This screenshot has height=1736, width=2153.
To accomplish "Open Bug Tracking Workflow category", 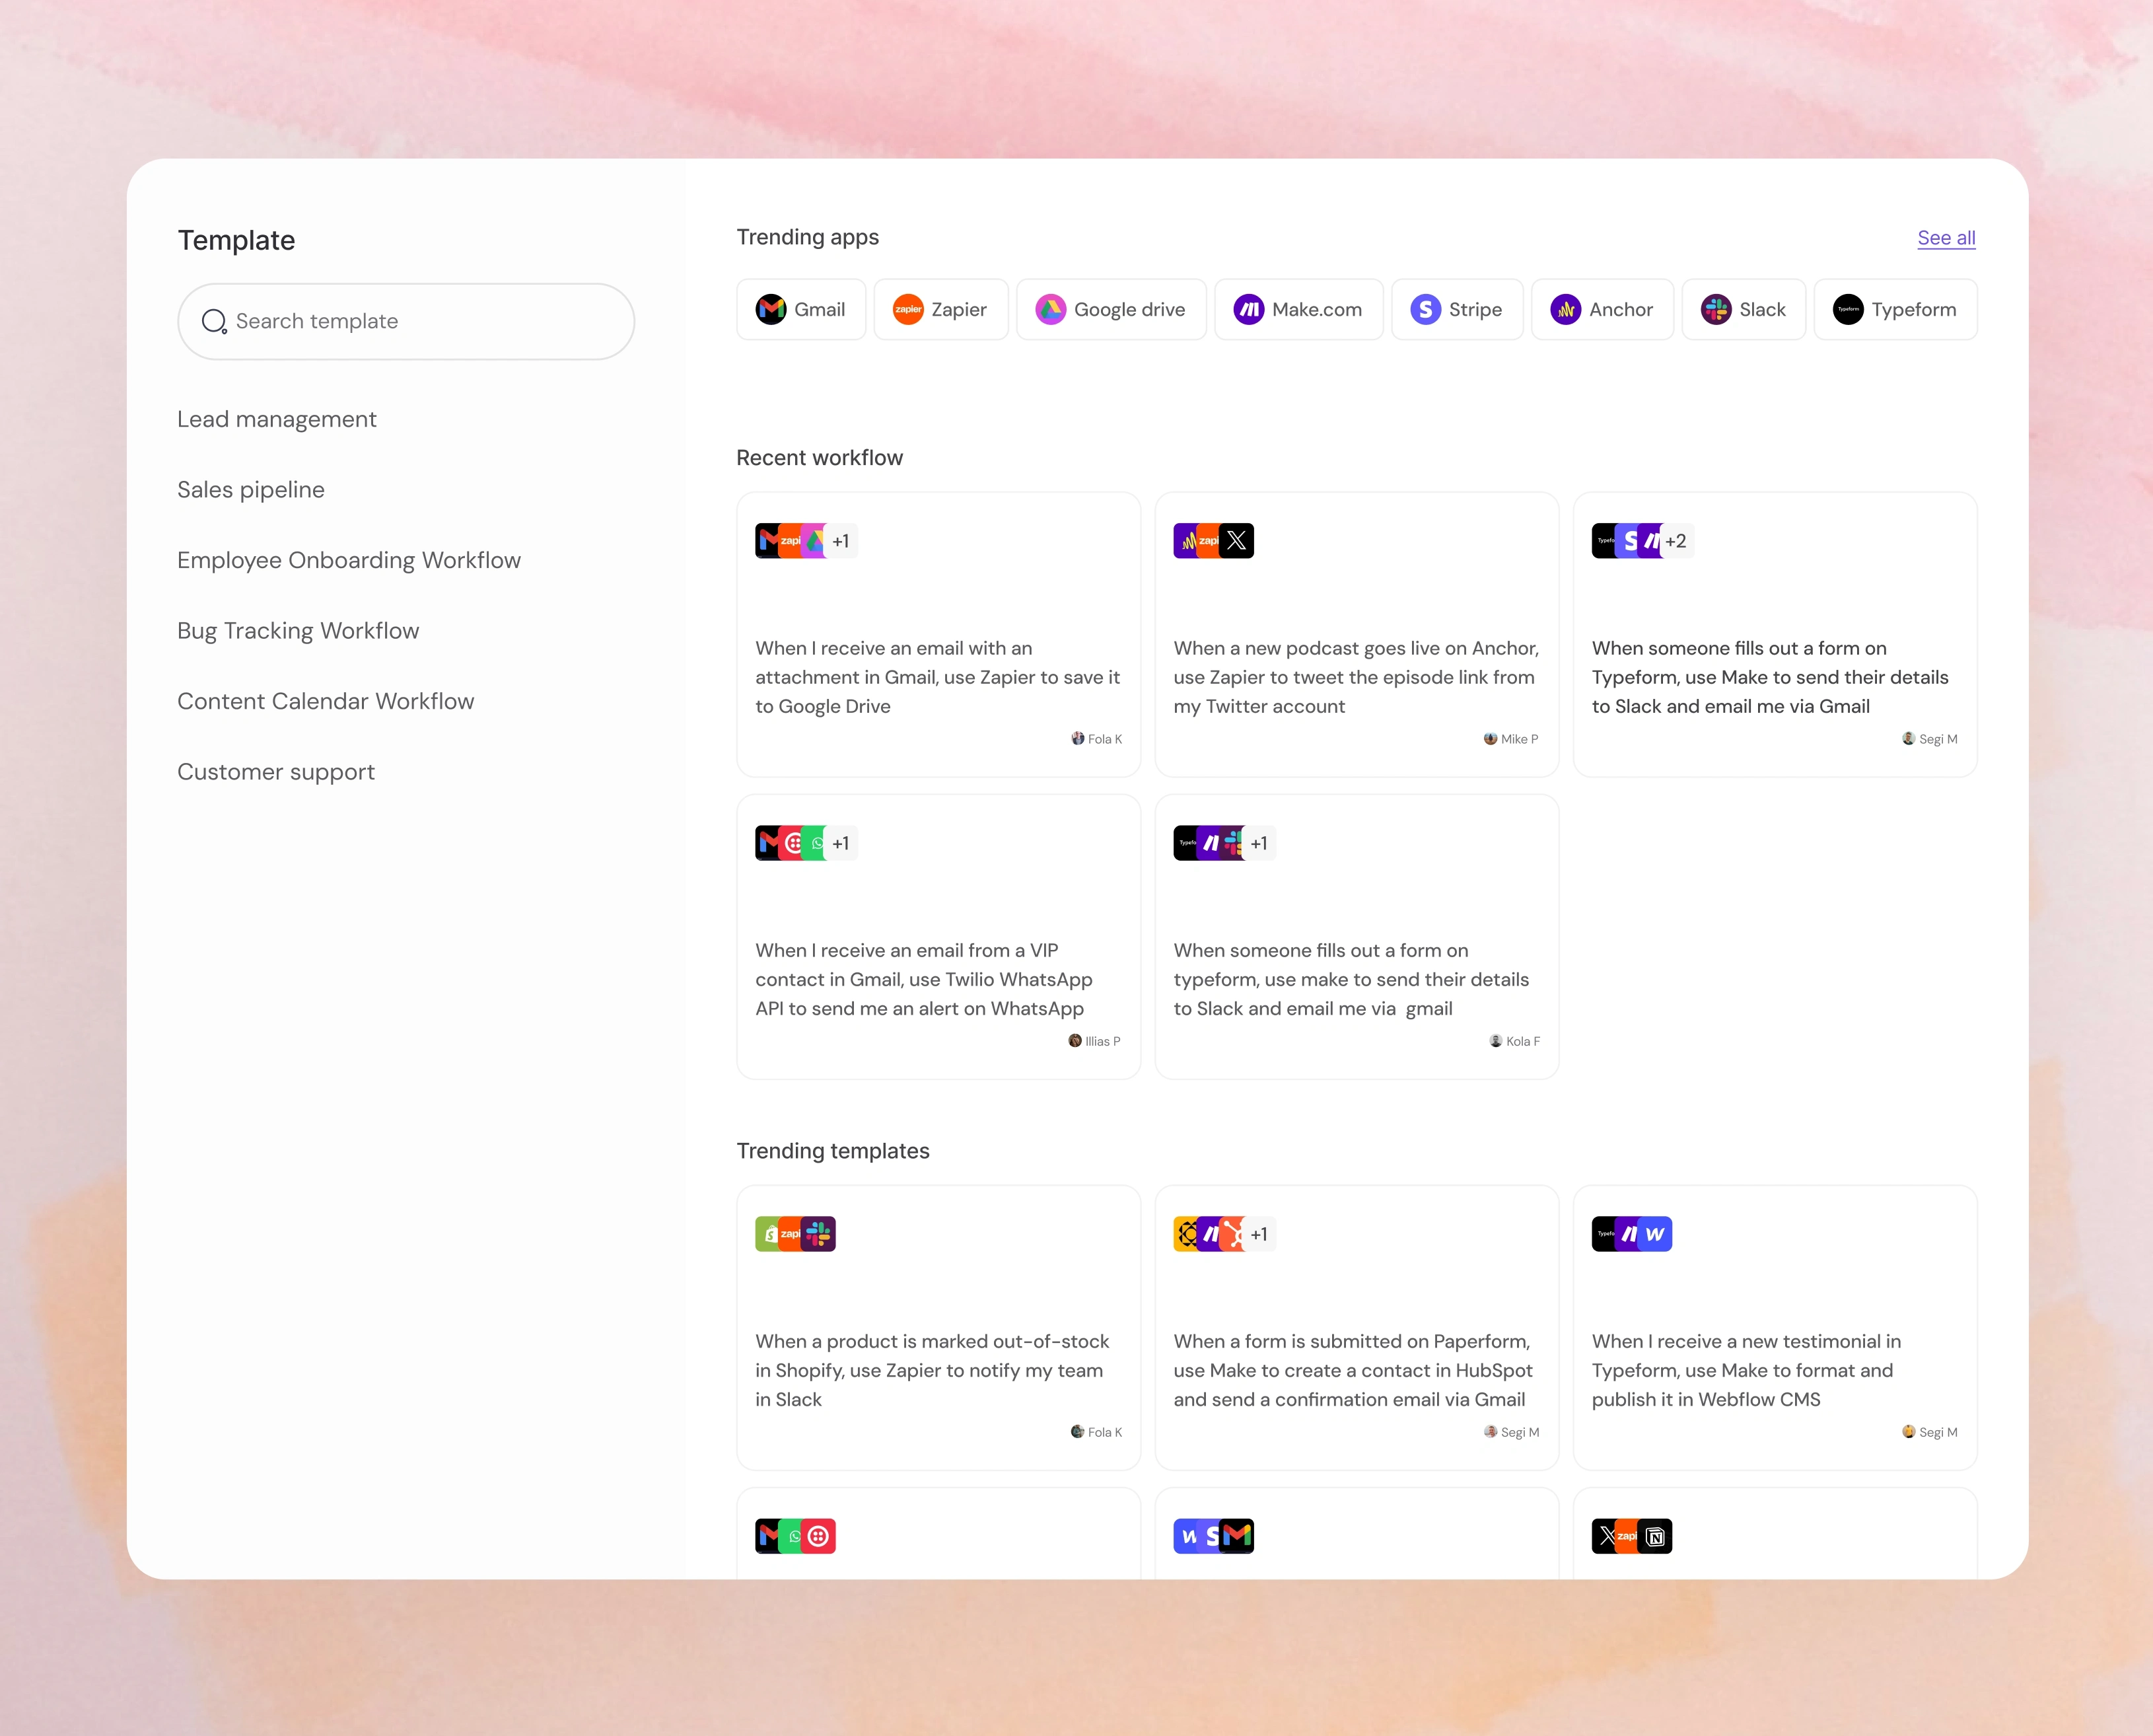I will (x=298, y=631).
